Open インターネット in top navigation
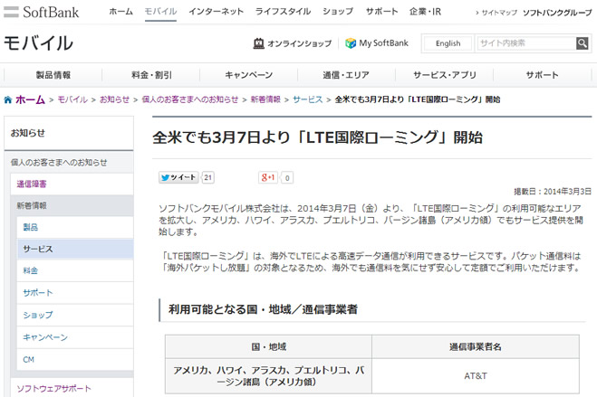597x397 pixels. 217,12
